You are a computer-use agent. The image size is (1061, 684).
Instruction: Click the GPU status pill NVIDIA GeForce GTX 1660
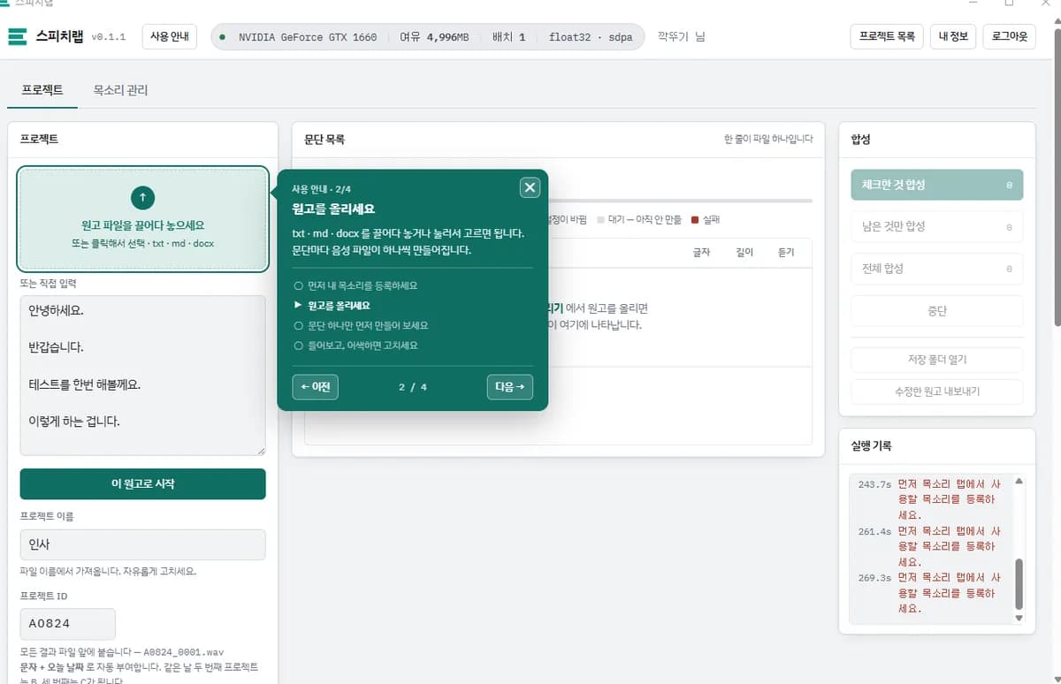pos(426,37)
